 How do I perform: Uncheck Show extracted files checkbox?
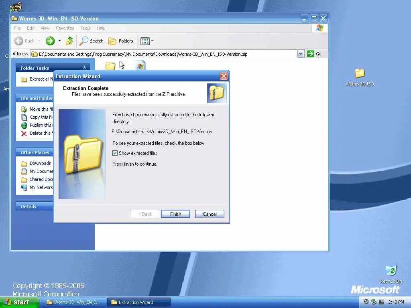115,153
